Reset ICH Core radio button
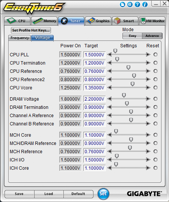Viewport: 169px width, 202px height. click(155, 168)
